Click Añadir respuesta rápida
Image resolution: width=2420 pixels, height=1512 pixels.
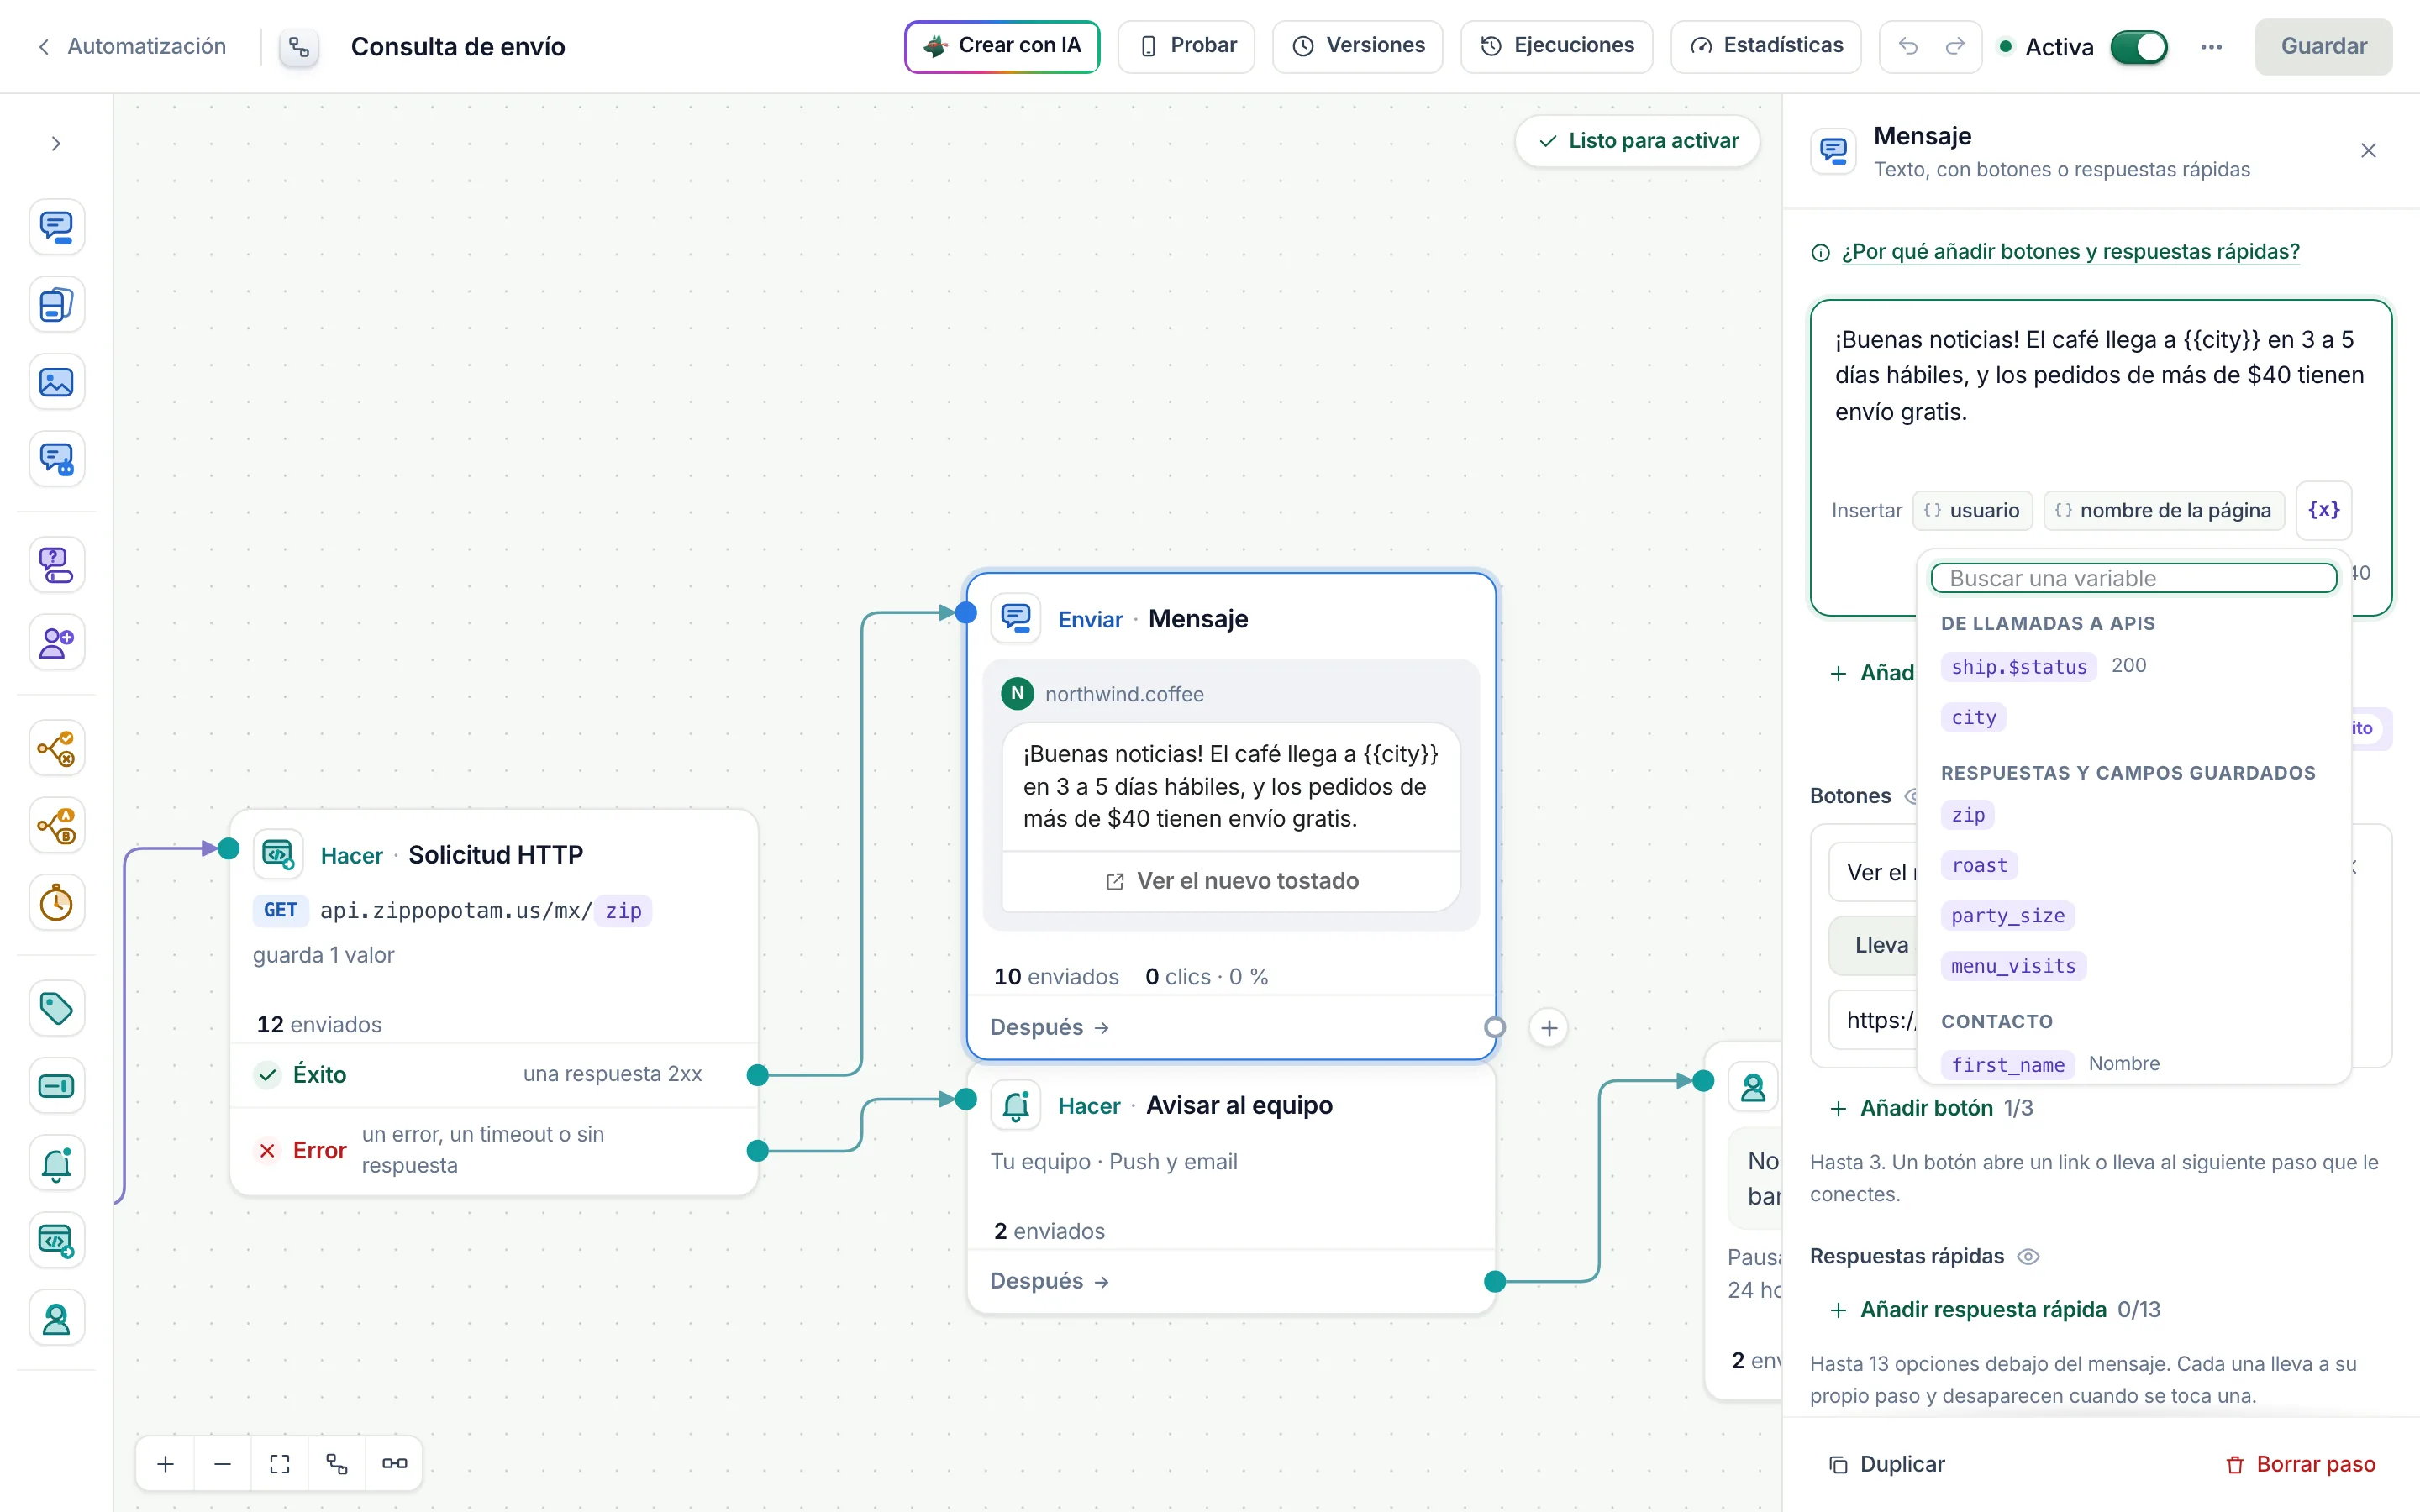click(x=1994, y=1309)
